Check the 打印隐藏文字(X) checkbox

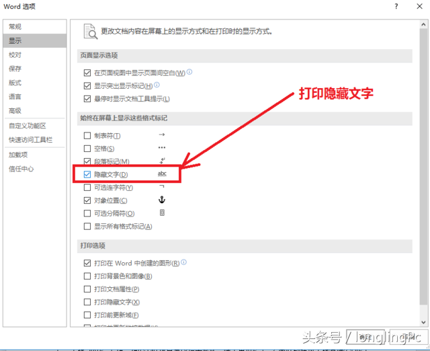pyautogui.click(x=87, y=302)
